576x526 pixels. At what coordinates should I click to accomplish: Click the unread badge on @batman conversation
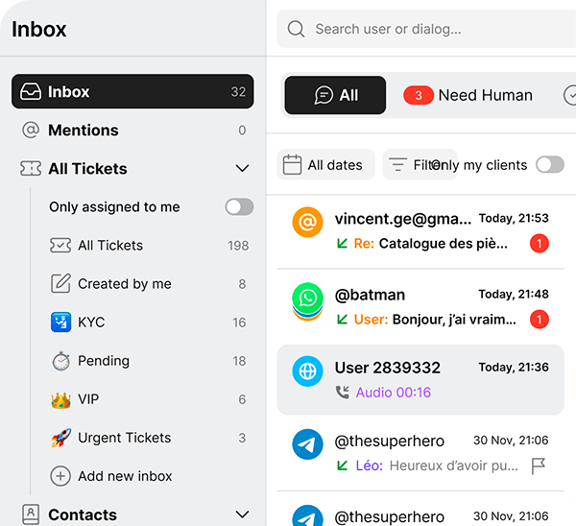(x=539, y=320)
